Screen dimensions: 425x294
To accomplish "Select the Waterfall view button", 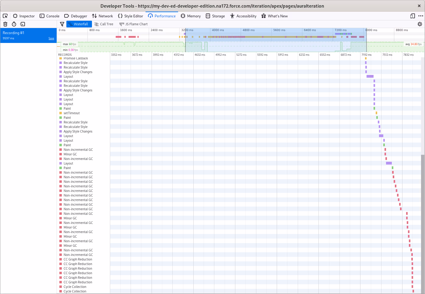I will tap(79, 24).
